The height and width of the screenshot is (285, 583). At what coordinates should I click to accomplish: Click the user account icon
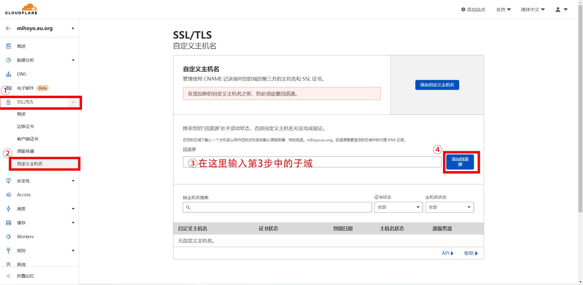[x=558, y=9]
